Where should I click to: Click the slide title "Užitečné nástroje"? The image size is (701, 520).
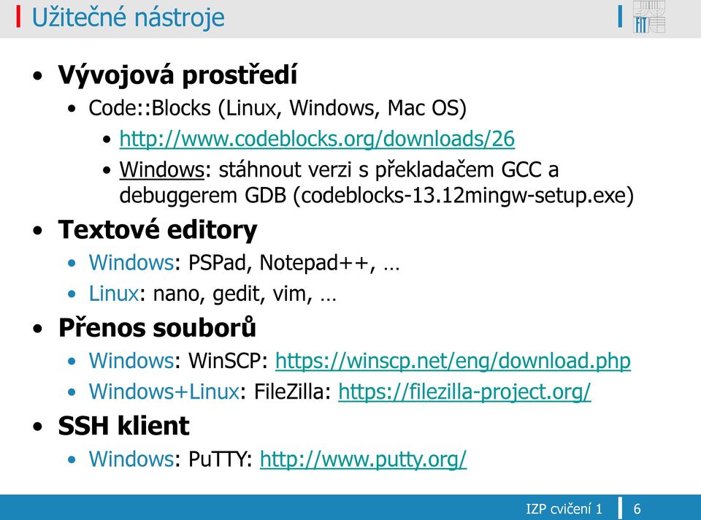click(x=129, y=18)
